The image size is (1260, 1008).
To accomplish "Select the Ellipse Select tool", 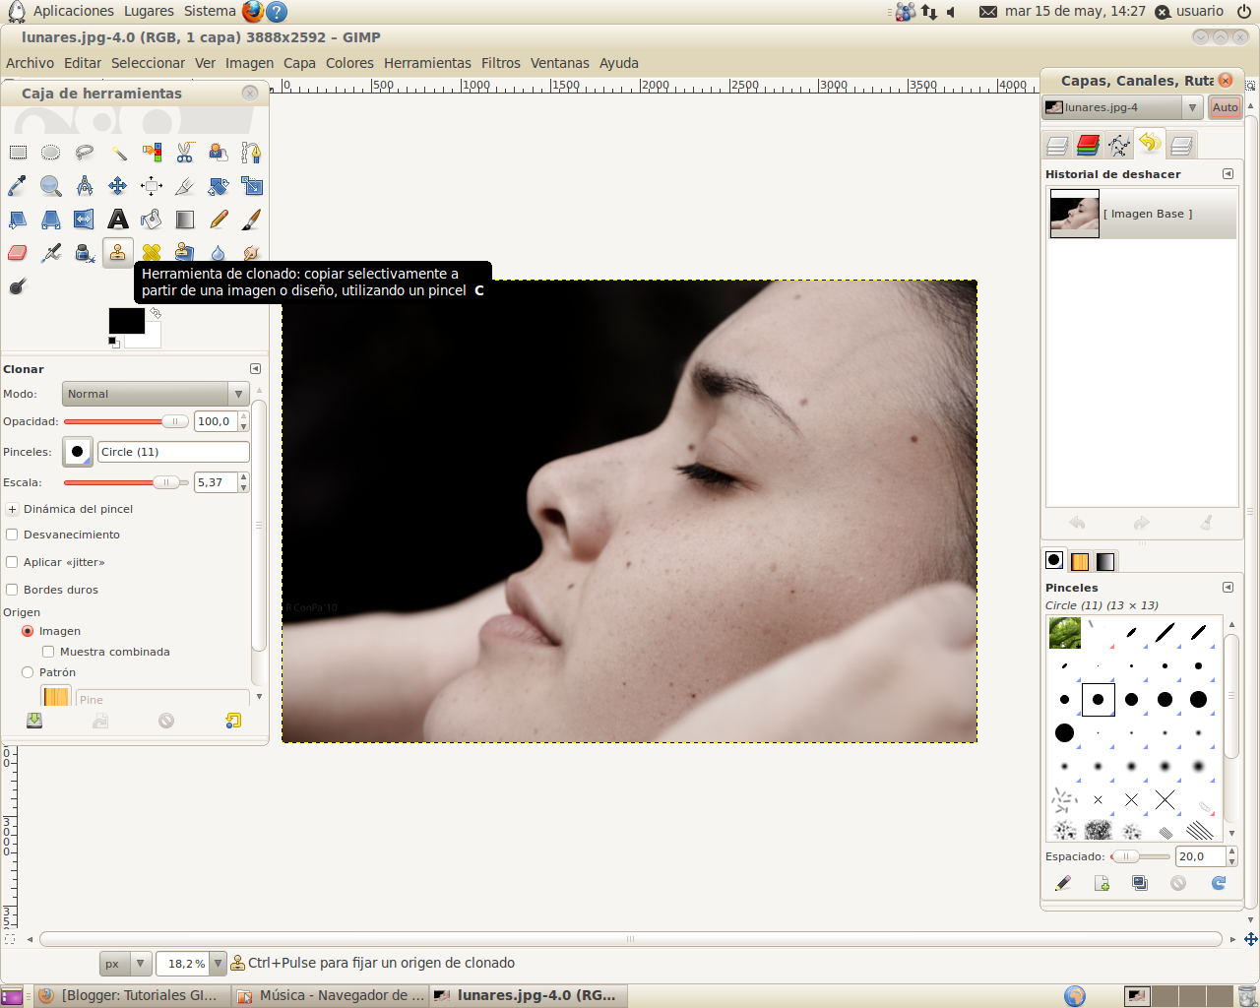I will pos(51,153).
